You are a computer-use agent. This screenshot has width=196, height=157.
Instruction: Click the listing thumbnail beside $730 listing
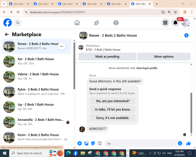pos(81,47)
